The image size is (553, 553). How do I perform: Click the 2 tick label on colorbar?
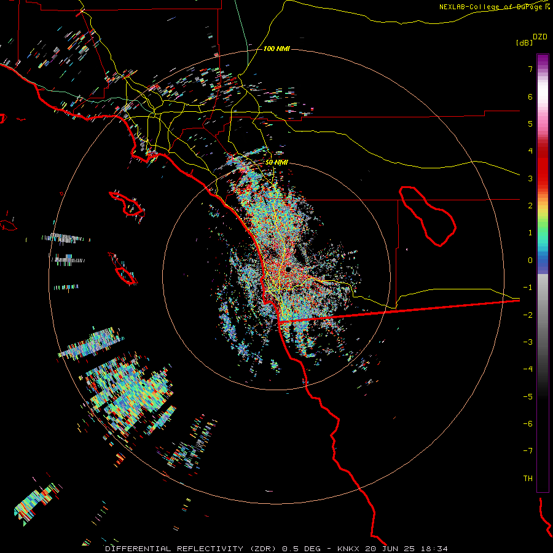[530, 206]
